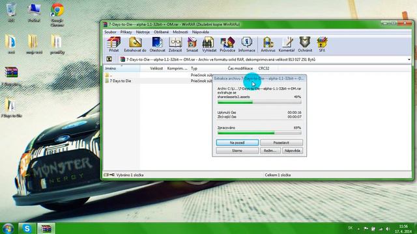The height and width of the screenshot is (234, 417).
Task: Click the Antivirus toolbar icon
Action: point(268,44)
